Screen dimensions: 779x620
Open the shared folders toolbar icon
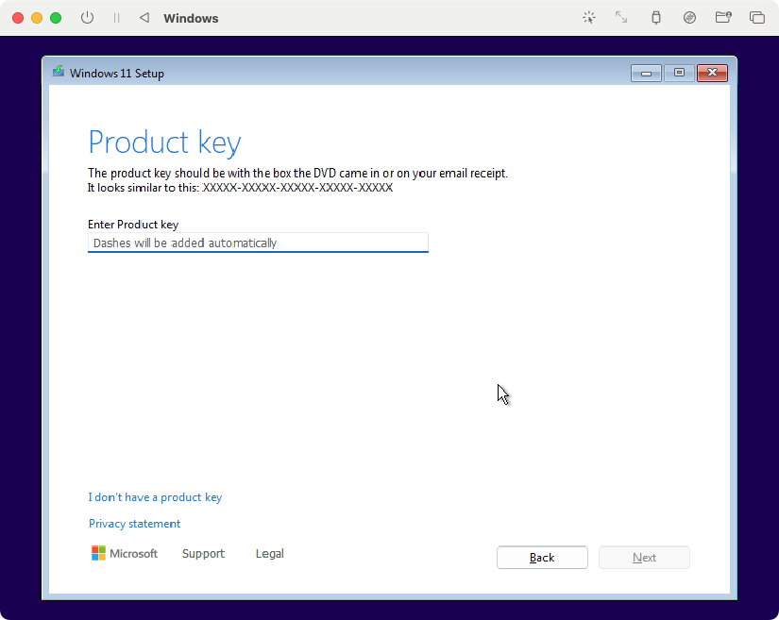(x=723, y=17)
